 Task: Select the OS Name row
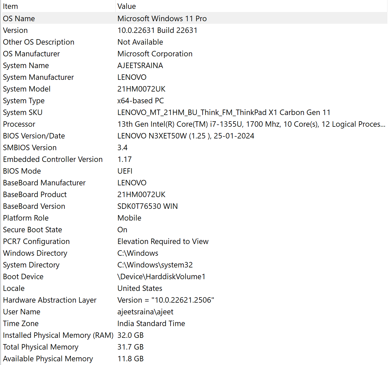pos(195,18)
